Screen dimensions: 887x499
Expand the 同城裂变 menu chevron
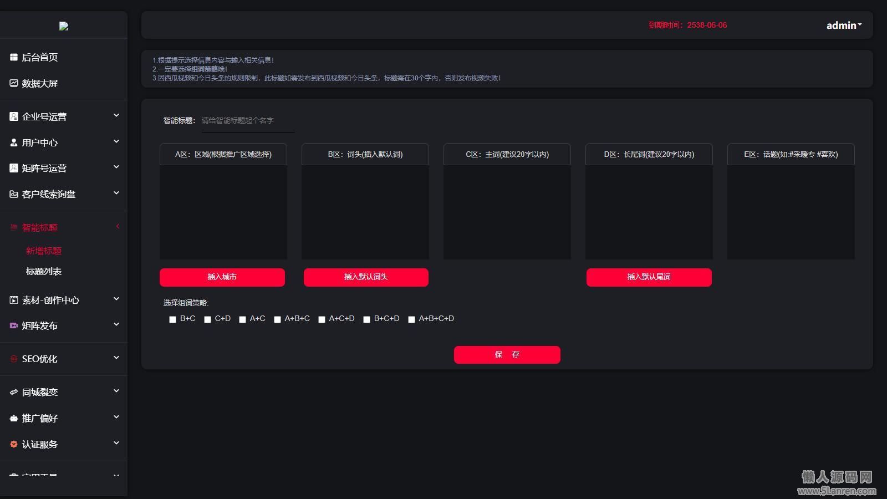click(x=116, y=391)
